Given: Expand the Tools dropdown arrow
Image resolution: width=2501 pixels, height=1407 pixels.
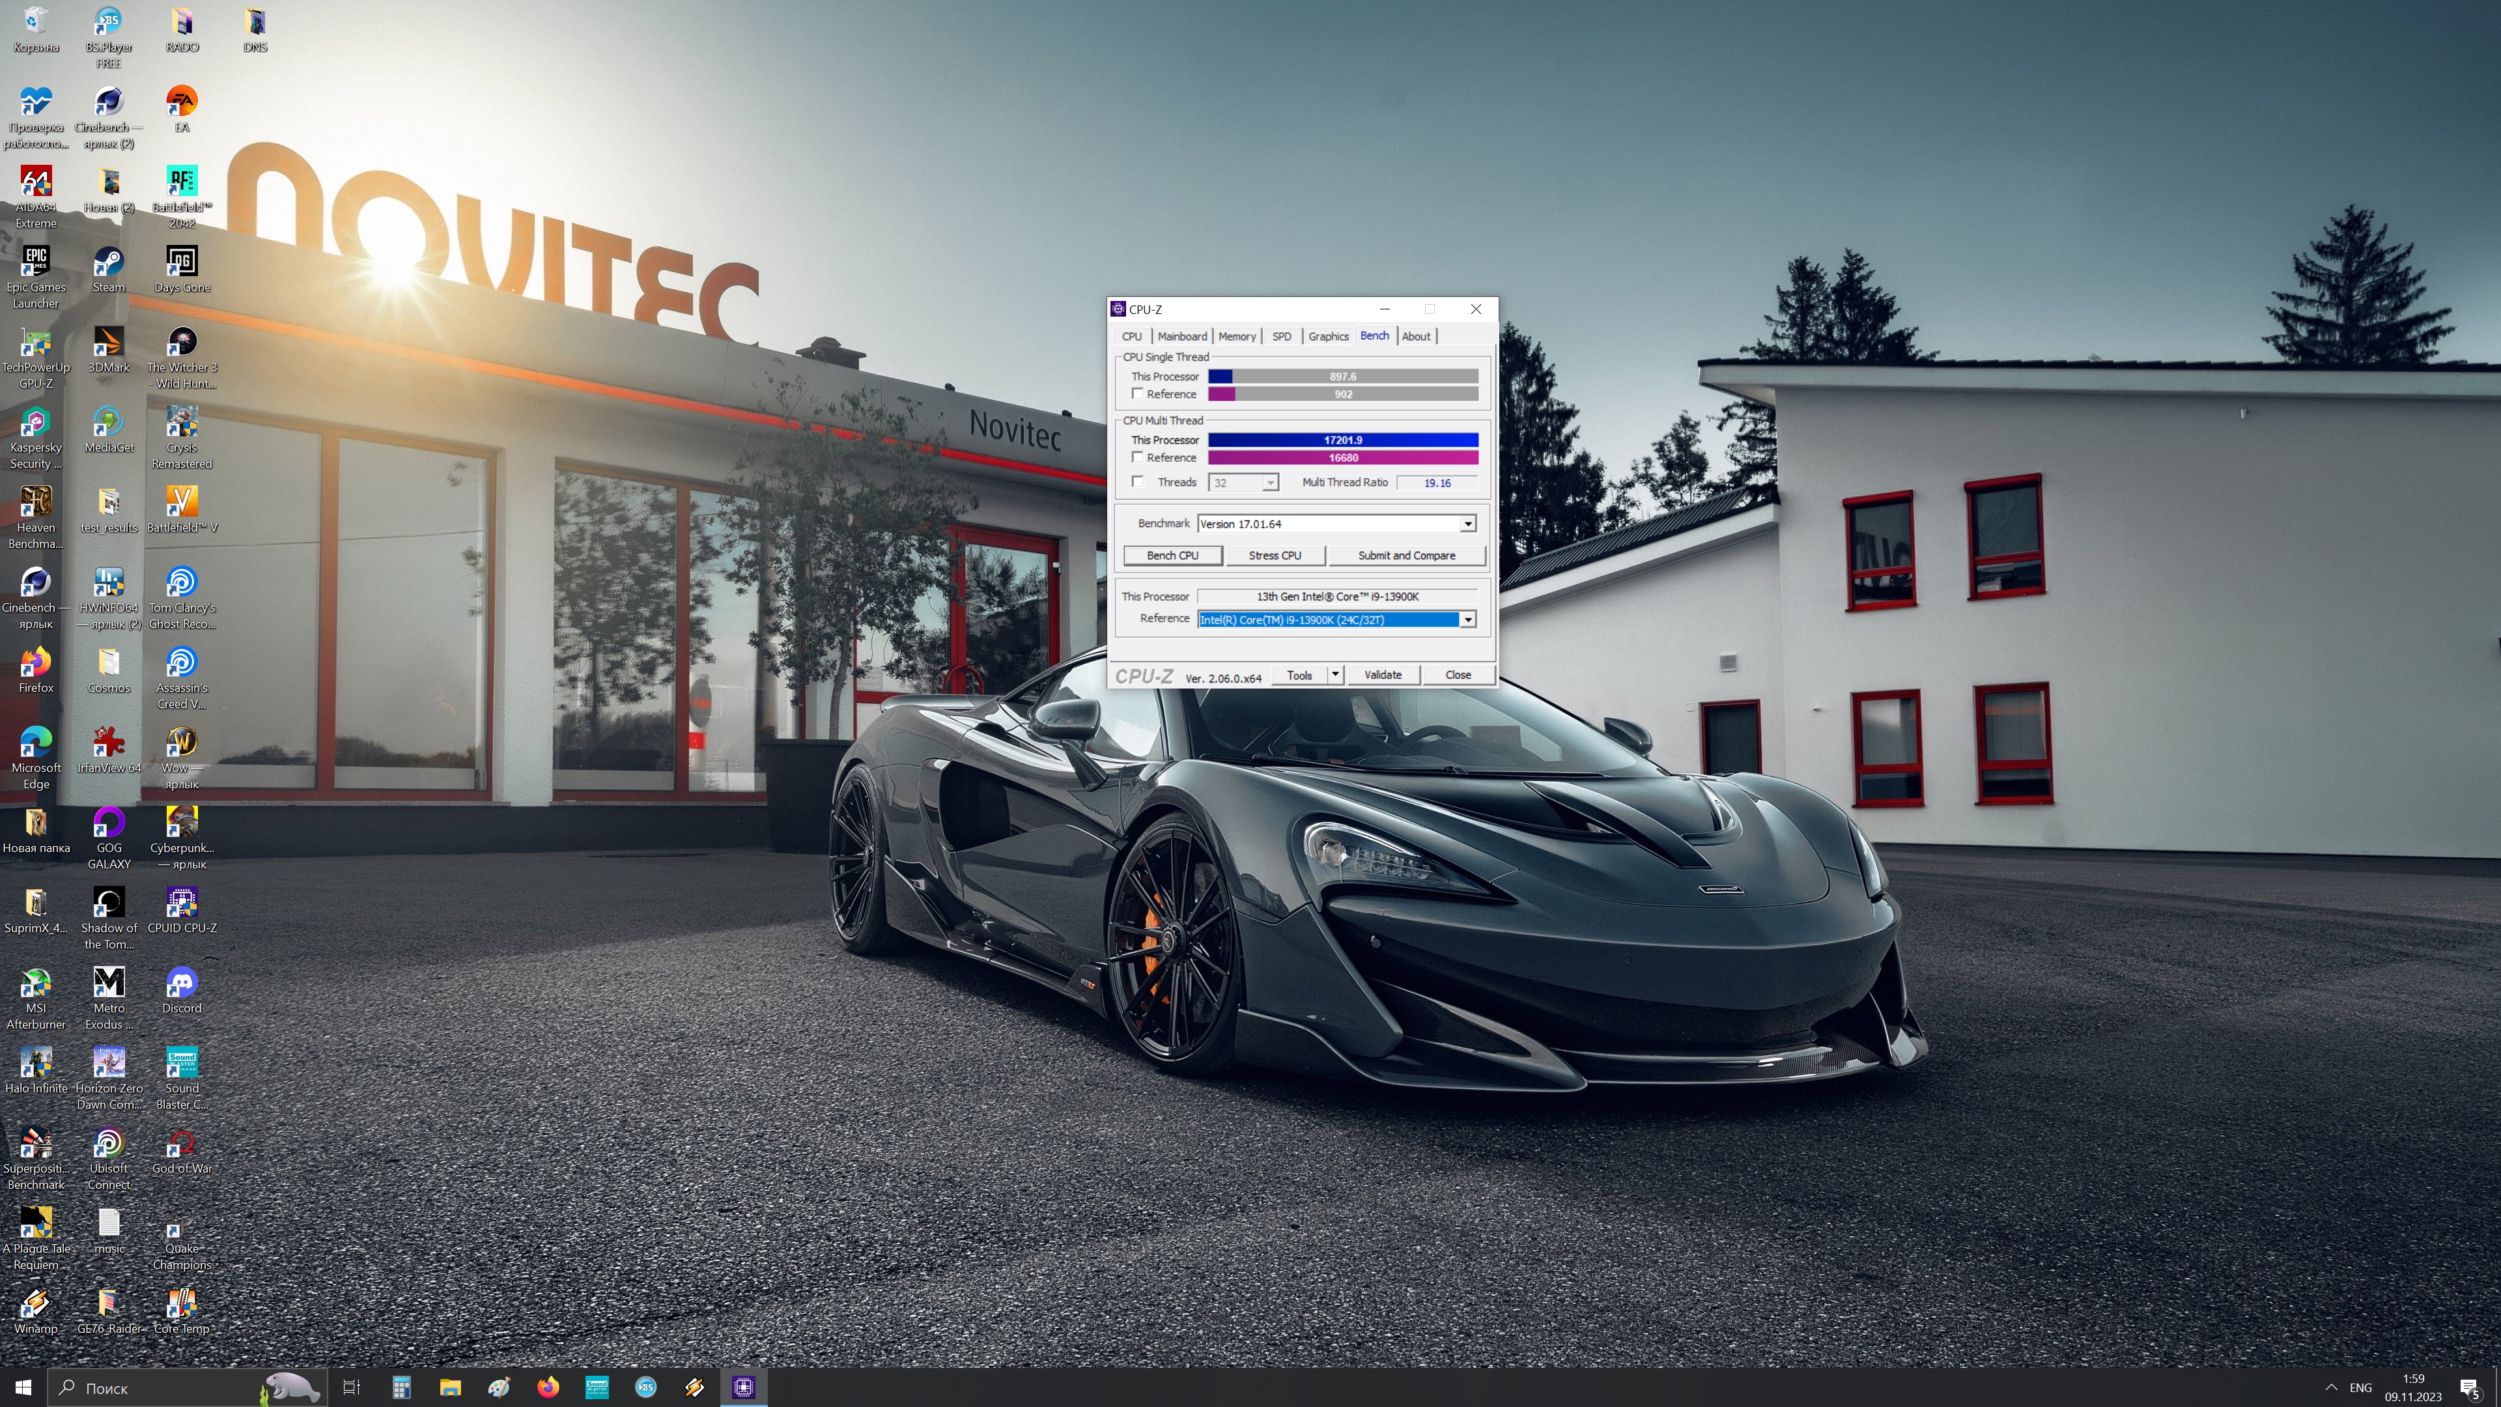Looking at the screenshot, I should [1335, 675].
